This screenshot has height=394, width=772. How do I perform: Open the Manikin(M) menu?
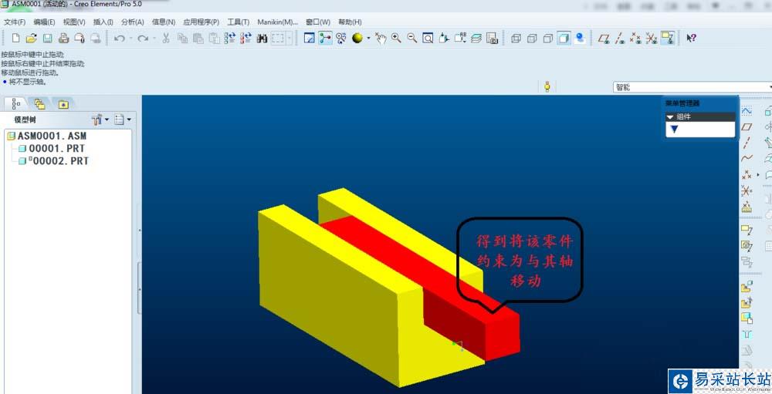tap(278, 22)
